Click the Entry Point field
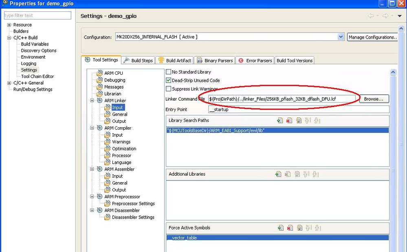407x252 pixels. (299, 109)
